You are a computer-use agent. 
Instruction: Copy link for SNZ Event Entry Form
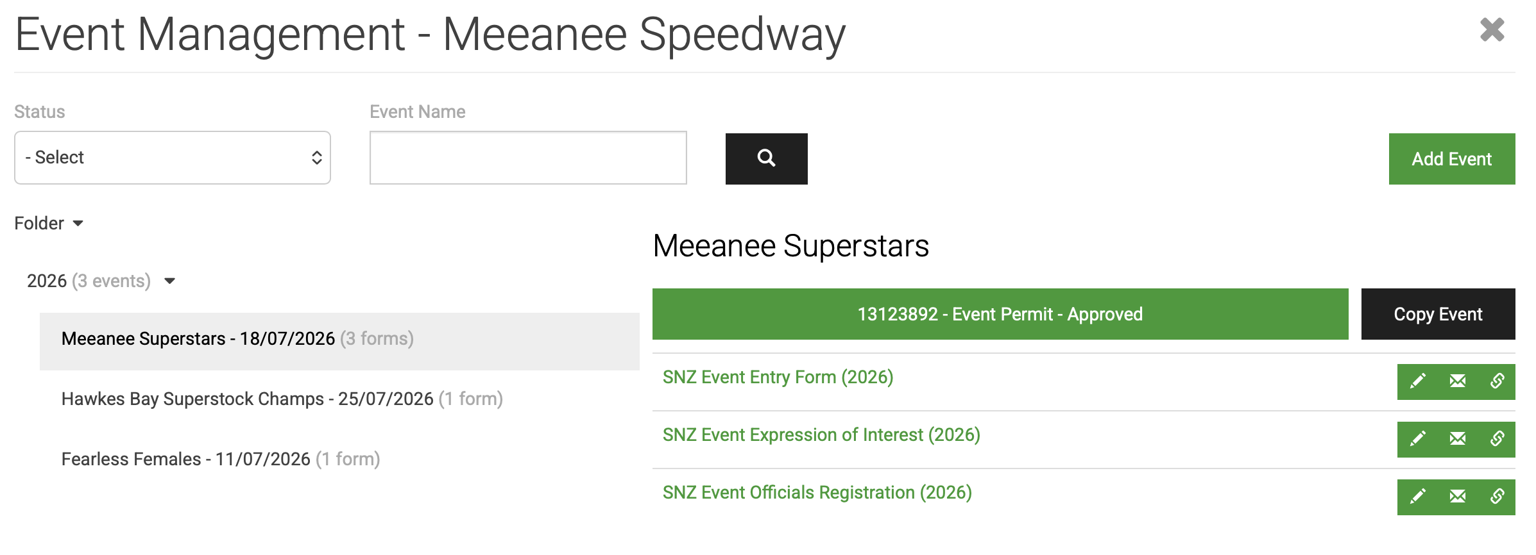[1497, 381]
